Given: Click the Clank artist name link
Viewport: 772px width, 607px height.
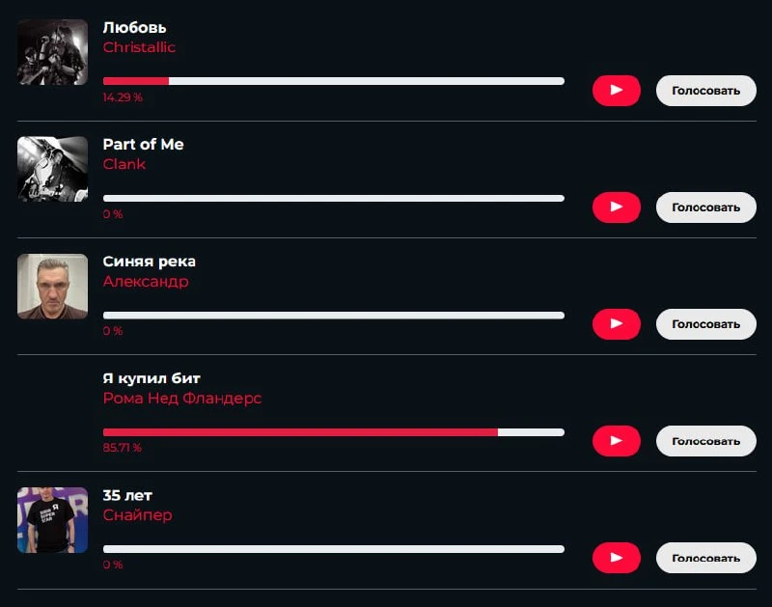Looking at the screenshot, I should (x=124, y=164).
